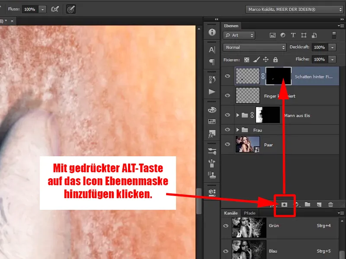Open the Fluss percentage dropdown arrow
The height and width of the screenshot is (259, 346).
(x=42, y=9)
